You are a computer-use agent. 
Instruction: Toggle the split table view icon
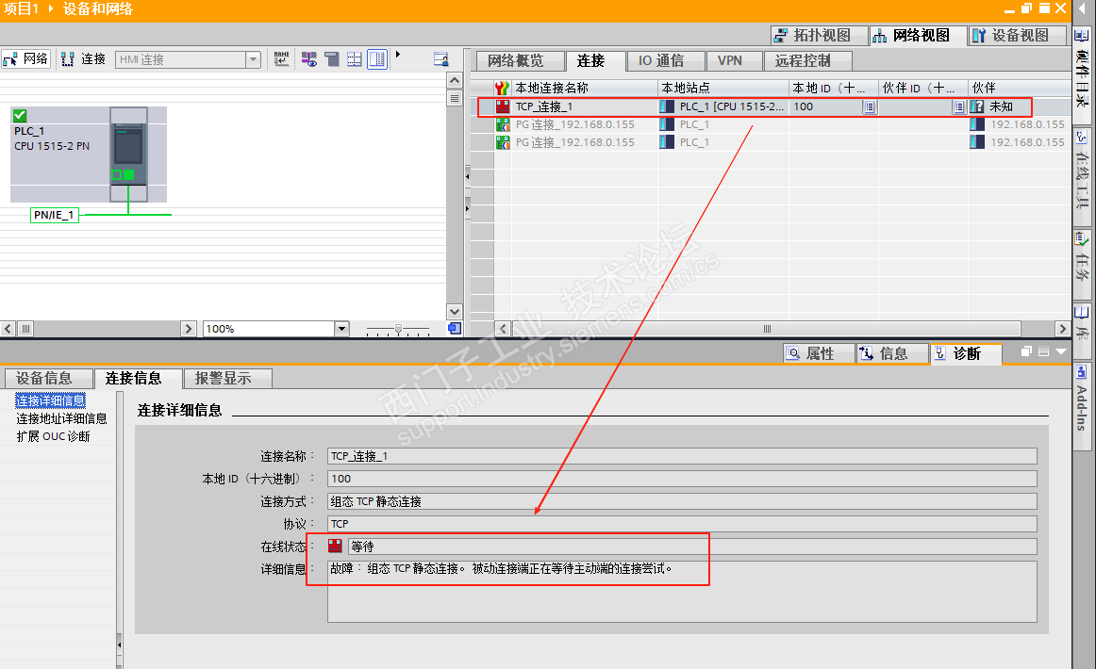(377, 59)
